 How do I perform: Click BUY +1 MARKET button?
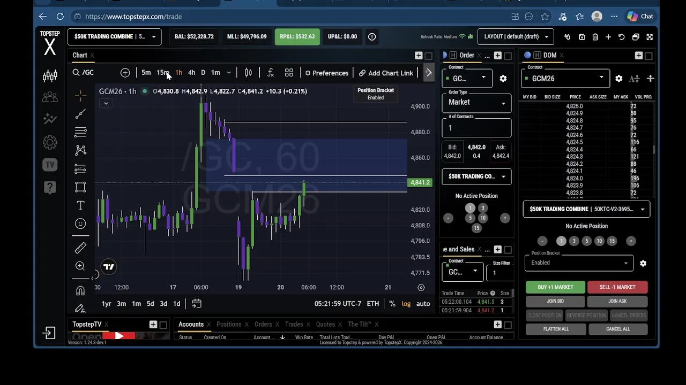(555, 287)
